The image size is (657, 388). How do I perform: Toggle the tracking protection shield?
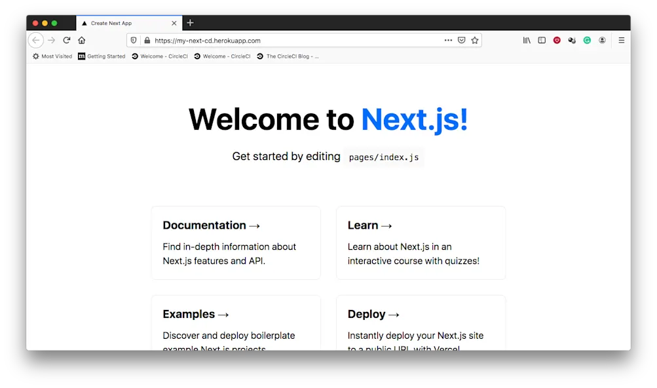tap(133, 40)
